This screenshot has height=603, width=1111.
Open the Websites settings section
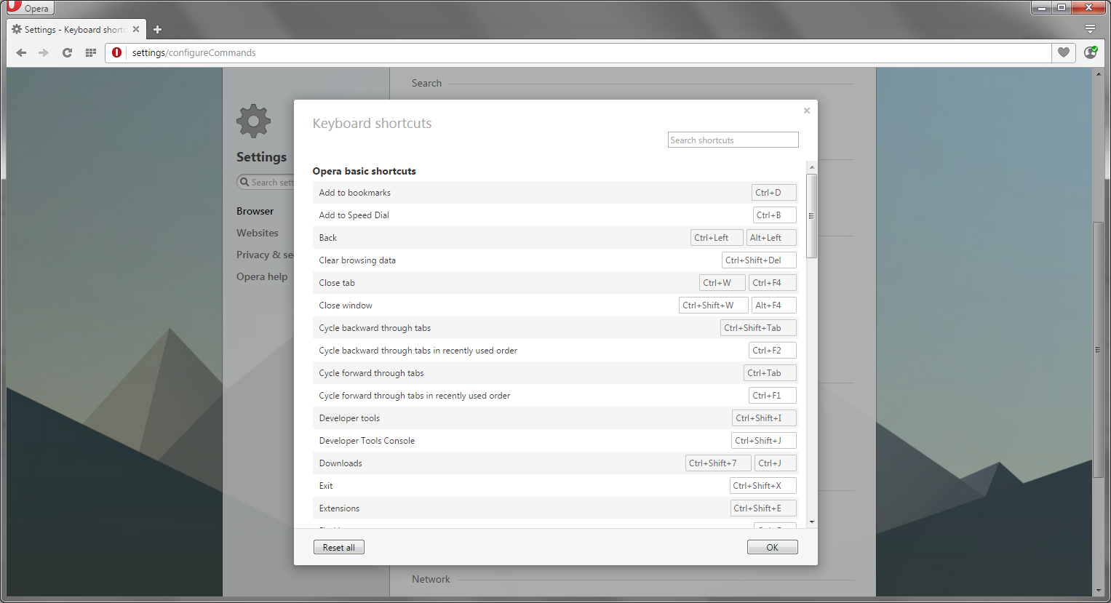pyautogui.click(x=258, y=233)
